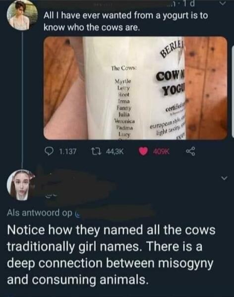This screenshot has height=297, width=234.
Task: View the 409K likes count
Action: point(161,151)
